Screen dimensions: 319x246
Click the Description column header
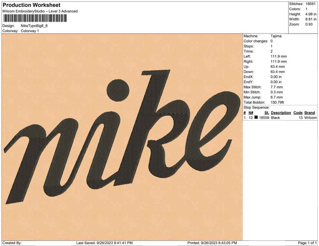coord(281,113)
